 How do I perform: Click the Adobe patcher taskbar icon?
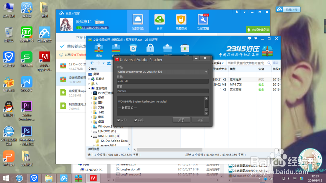click(93, 178)
